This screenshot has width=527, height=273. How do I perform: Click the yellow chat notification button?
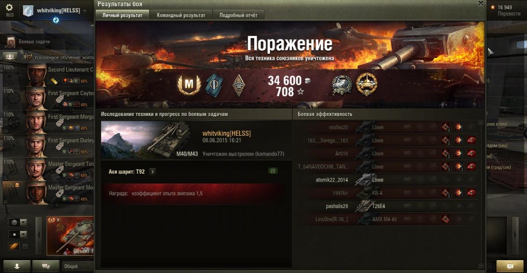[x=510, y=266]
